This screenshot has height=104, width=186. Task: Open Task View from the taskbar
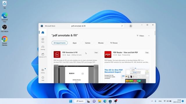tap(89, 101)
